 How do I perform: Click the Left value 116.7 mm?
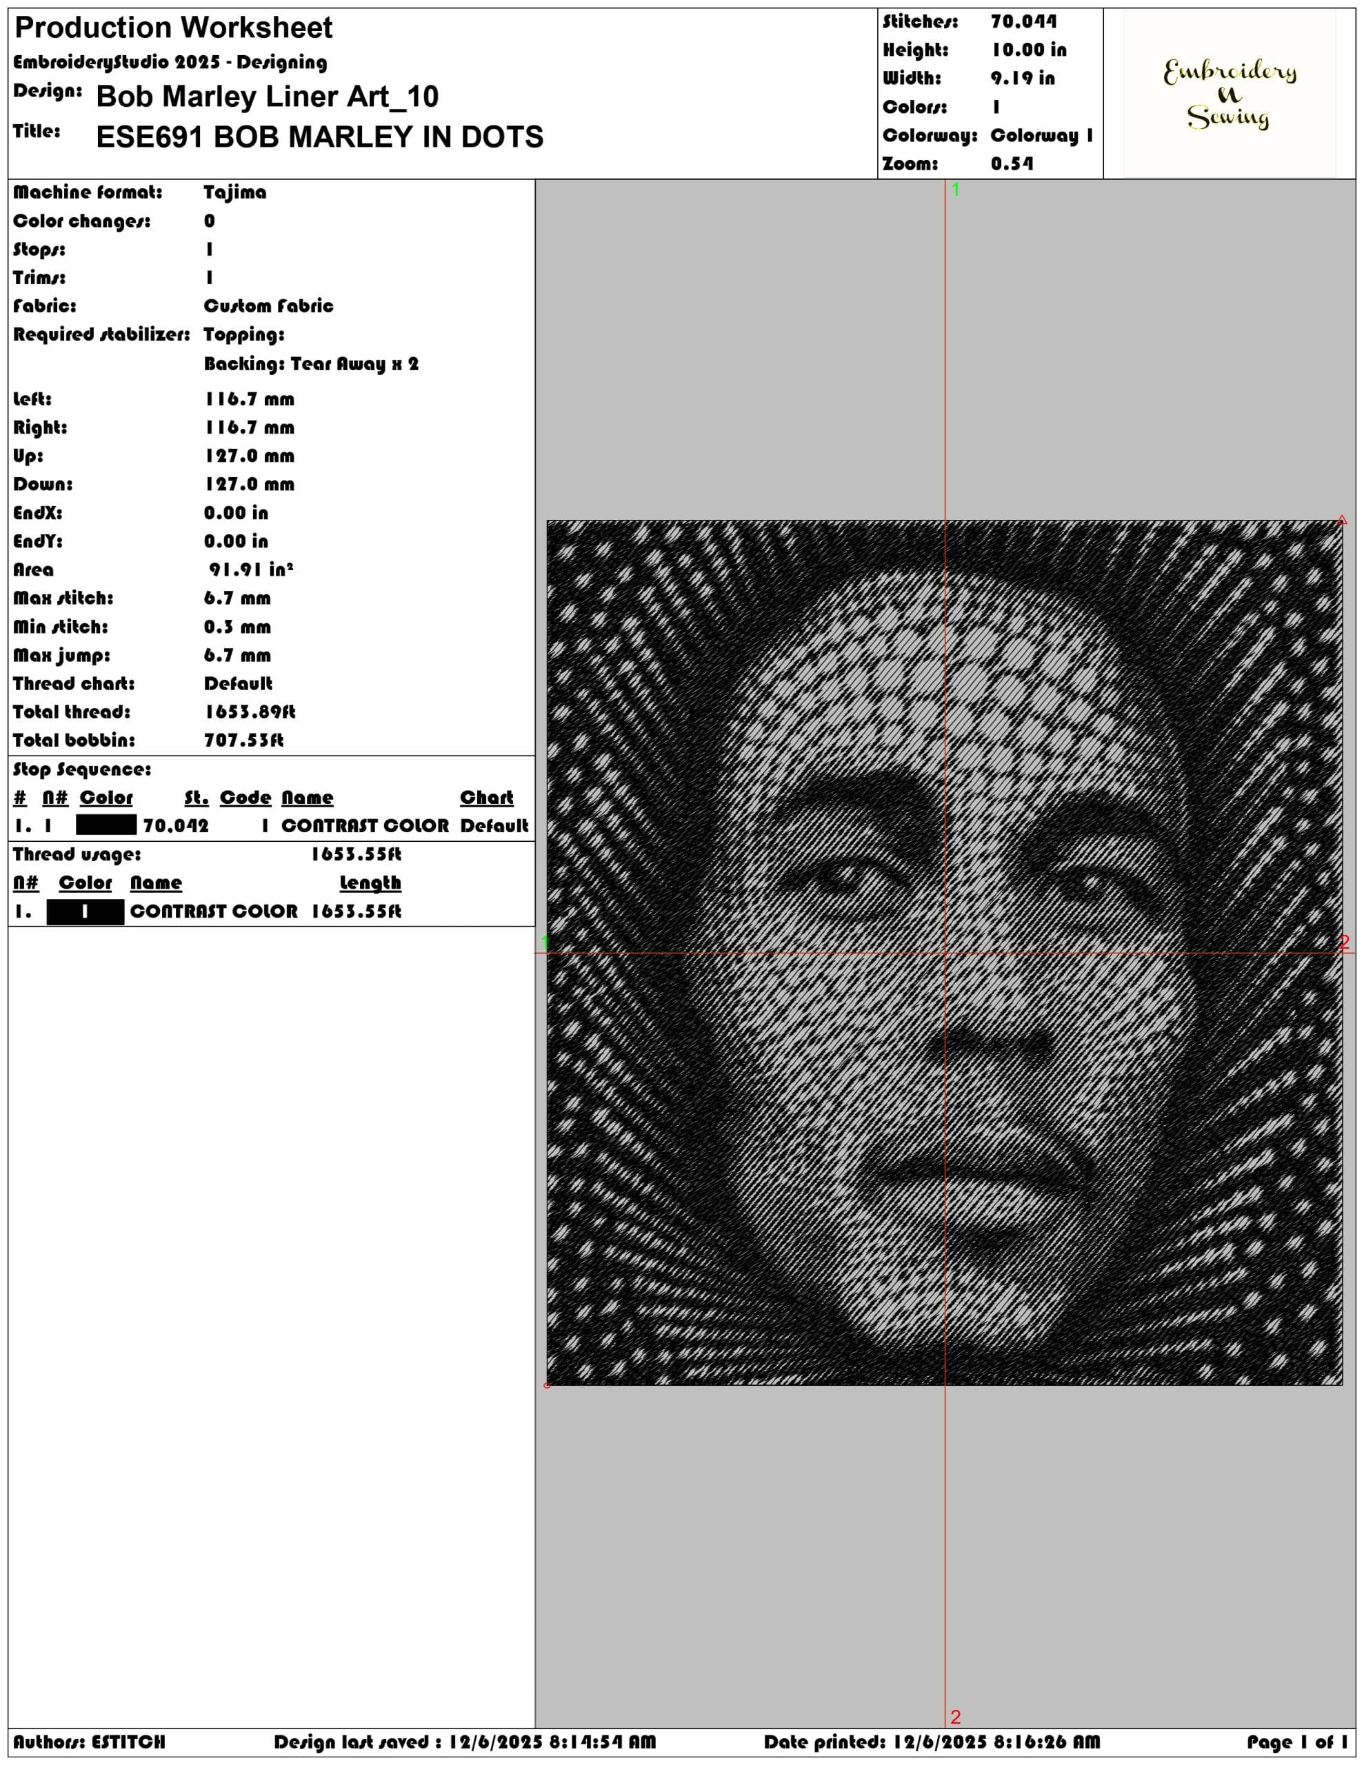(249, 399)
